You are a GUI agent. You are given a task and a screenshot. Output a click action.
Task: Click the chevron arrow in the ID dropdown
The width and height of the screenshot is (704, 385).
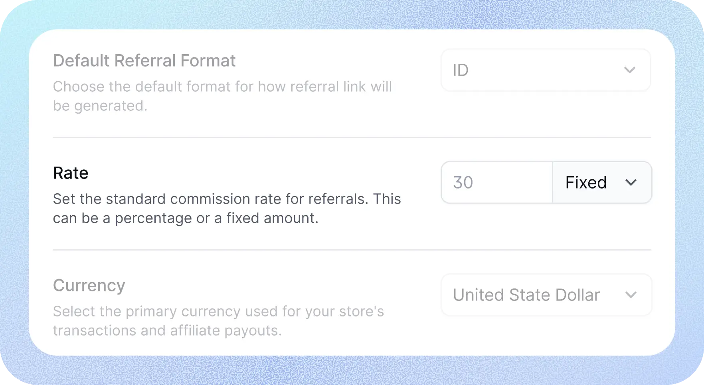pyautogui.click(x=629, y=70)
